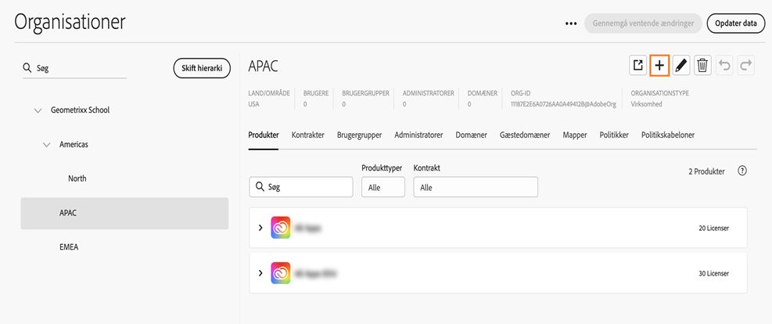This screenshot has width=772, height=324.
Task: Go to the Politikker tab
Action: pyautogui.click(x=614, y=135)
